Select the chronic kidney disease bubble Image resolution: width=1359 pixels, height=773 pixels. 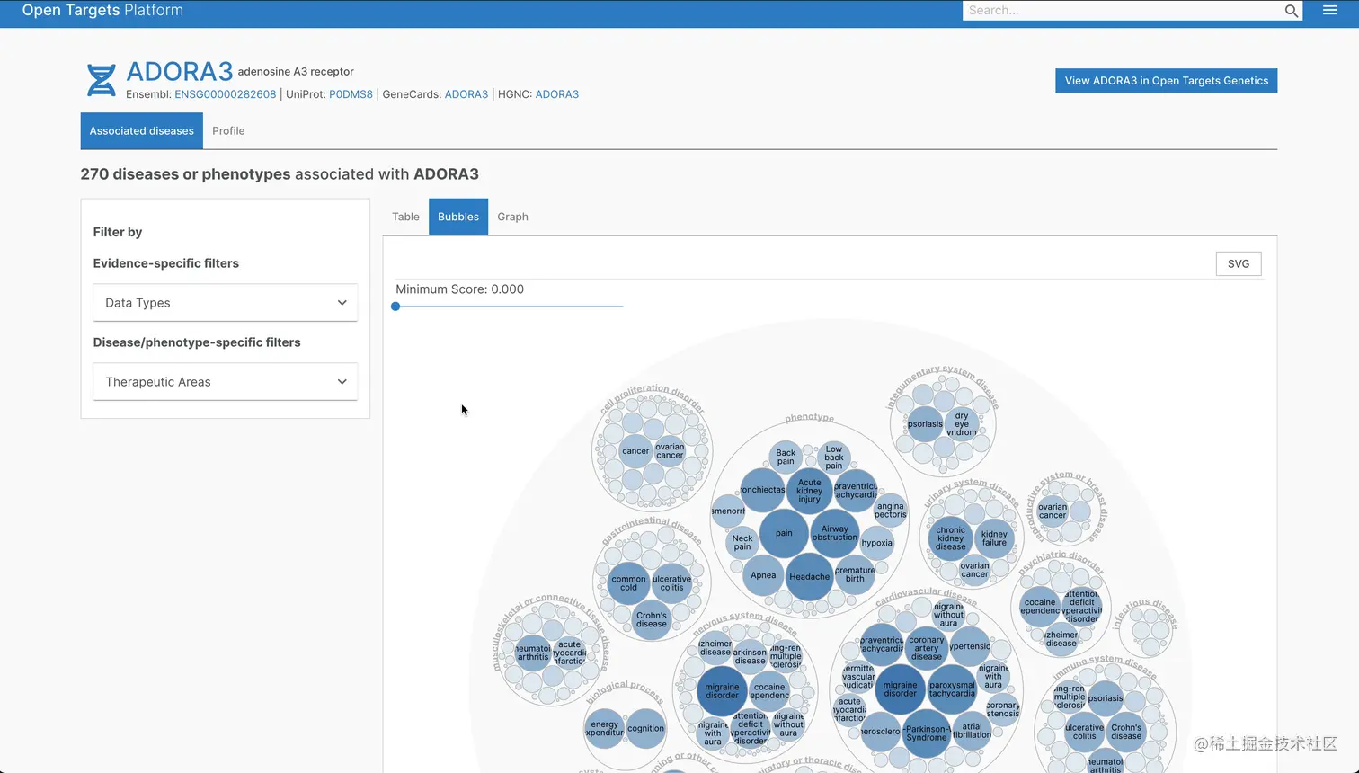pyautogui.click(x=950, y=538)
